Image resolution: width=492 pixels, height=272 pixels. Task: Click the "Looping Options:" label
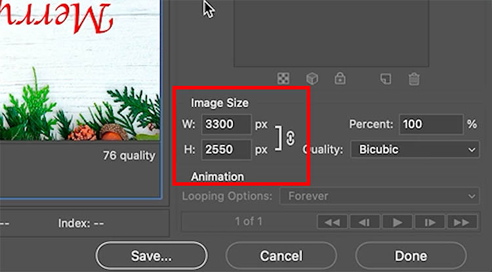(227, 196)
